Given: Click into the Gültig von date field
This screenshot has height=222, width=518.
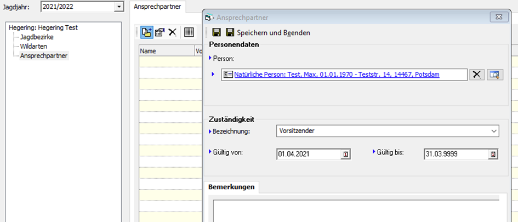Looking at the screenshot, I should click(x=309, y=155).
